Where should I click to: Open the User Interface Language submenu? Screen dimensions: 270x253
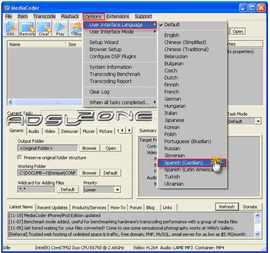[x=120, y=25]
